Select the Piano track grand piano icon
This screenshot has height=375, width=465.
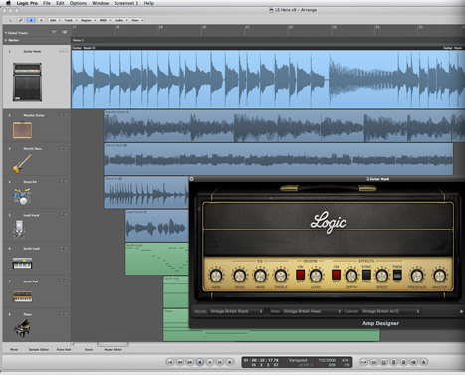click(22, 329)
